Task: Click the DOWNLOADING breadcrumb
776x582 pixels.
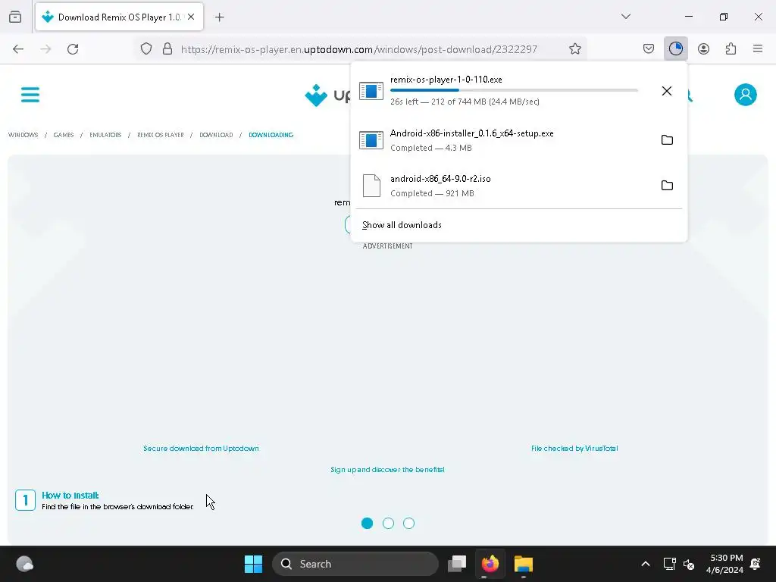Action: point(271,135)
